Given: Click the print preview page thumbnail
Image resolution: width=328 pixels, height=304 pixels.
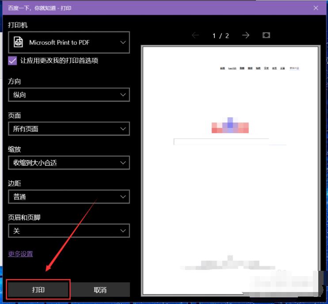Looking at the screenshot, I should pos(230,170).
